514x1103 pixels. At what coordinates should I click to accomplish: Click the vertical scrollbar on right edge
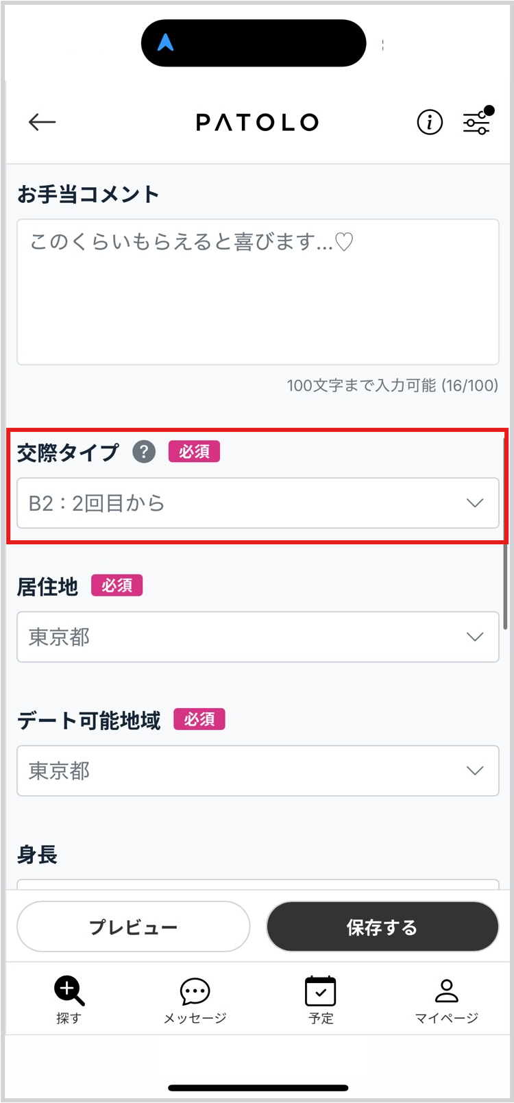[506, 535]
